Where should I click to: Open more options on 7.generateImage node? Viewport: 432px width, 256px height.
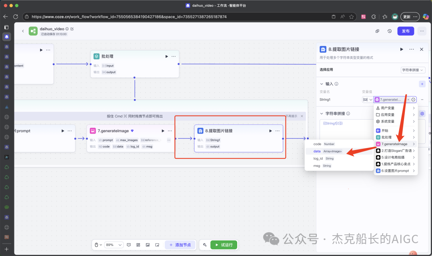point(170,131)
